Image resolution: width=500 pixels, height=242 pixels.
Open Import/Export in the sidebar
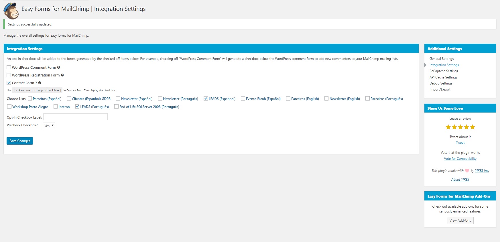pos(440,89)
